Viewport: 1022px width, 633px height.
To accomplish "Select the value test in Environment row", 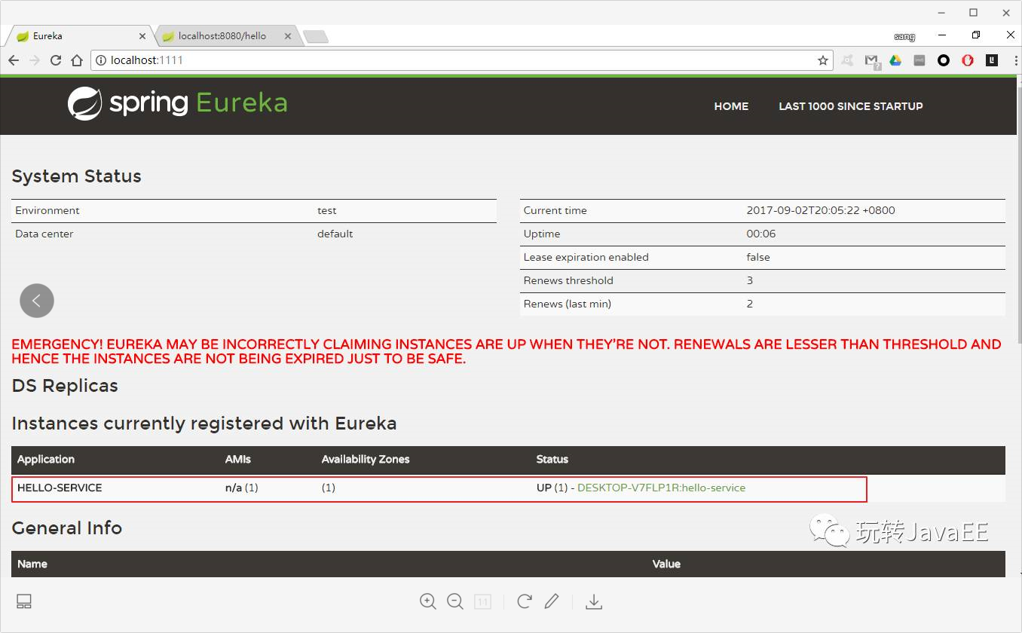I will pyautogui.click(x=327, y=210).
